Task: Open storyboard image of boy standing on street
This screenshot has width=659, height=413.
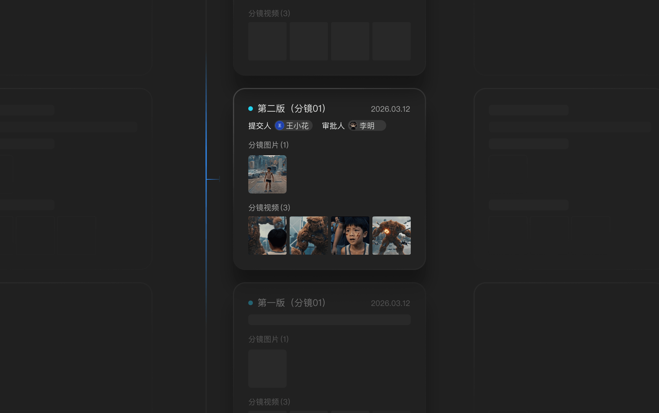Action: click(x=267, y=174)
